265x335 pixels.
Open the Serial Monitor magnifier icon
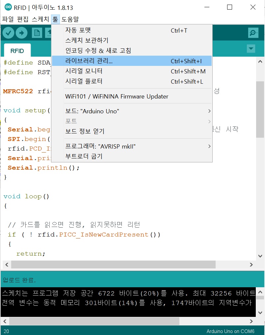pyautogui.click(x=253, y=33)
